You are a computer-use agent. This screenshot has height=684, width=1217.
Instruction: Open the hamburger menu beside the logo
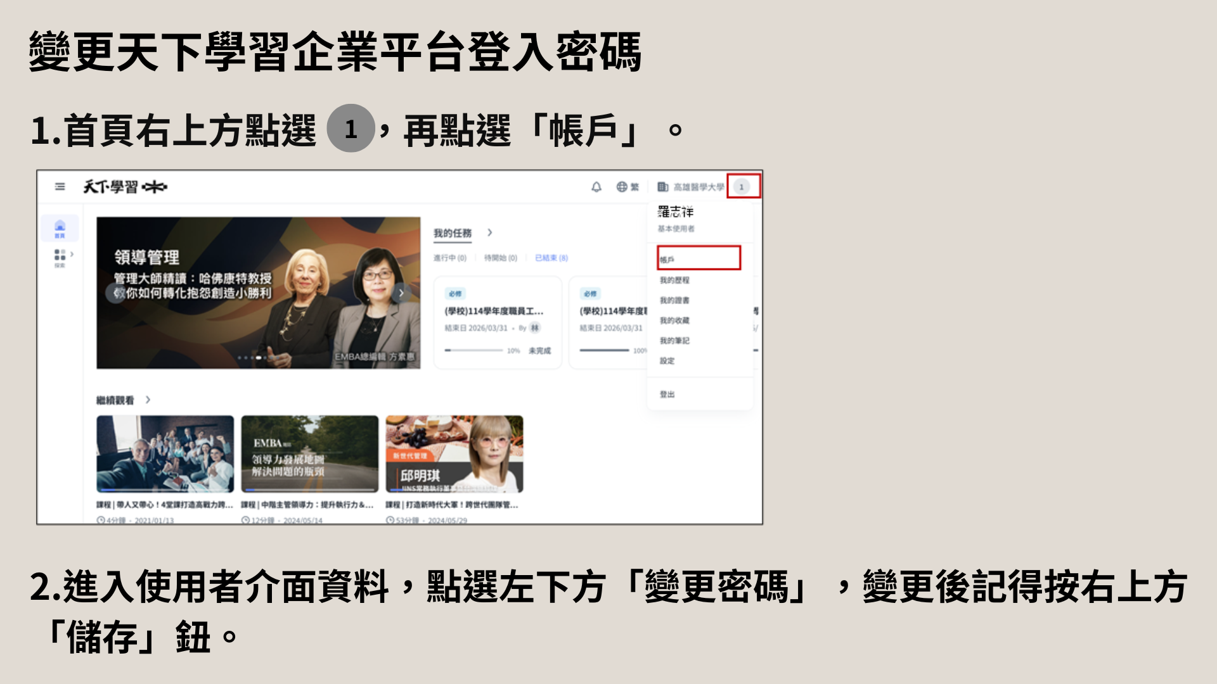(60, 187)
